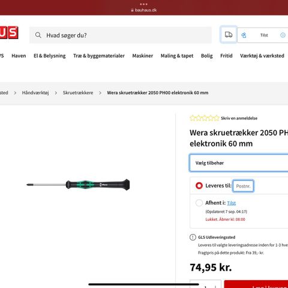Screen dimensions: 288x288
Task: Click the browser's three-dot menu
Action: pyautogui.click(x=144, y=4)
